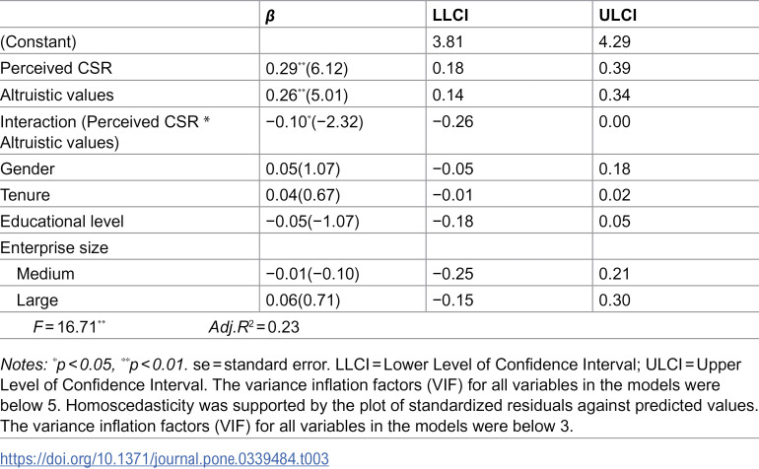Click the Interaction (Perceived CSR * Altruistic values) label
Image resolution: width=759 pixels, height=469 pixels.
point(105,132)
